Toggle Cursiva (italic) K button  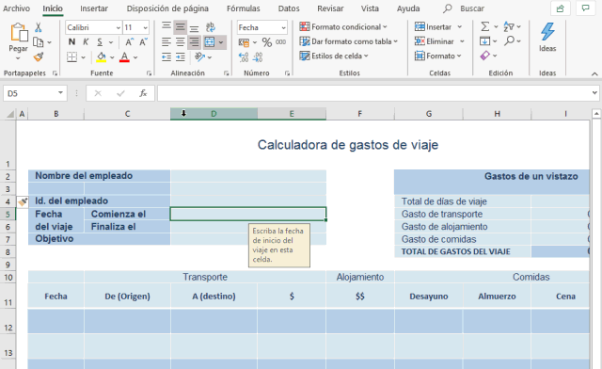[x=86, y=42]
